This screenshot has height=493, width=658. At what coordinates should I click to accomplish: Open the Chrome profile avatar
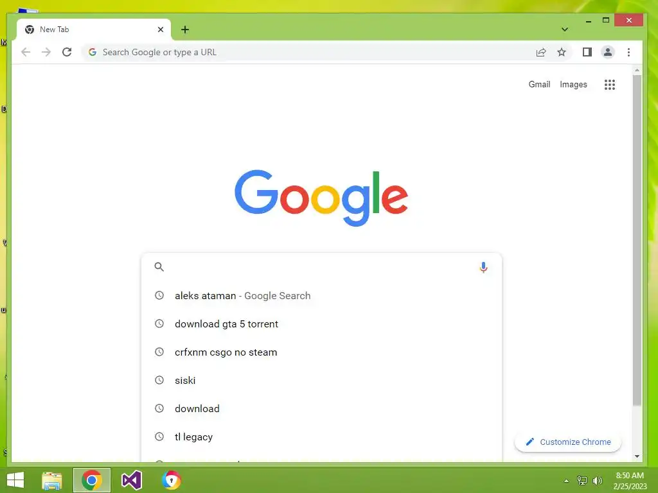pos(608,52)
